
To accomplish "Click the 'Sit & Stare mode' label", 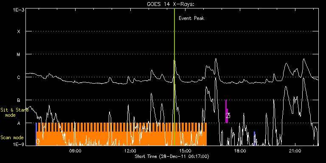I will pos(14,112).
